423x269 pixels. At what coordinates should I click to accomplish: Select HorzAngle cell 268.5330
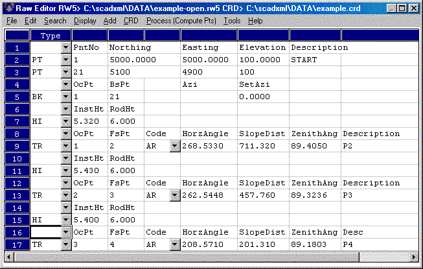point(209,146)
